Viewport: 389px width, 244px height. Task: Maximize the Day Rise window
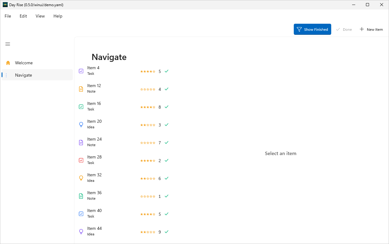pyautogui.click(x=367, y=5)
